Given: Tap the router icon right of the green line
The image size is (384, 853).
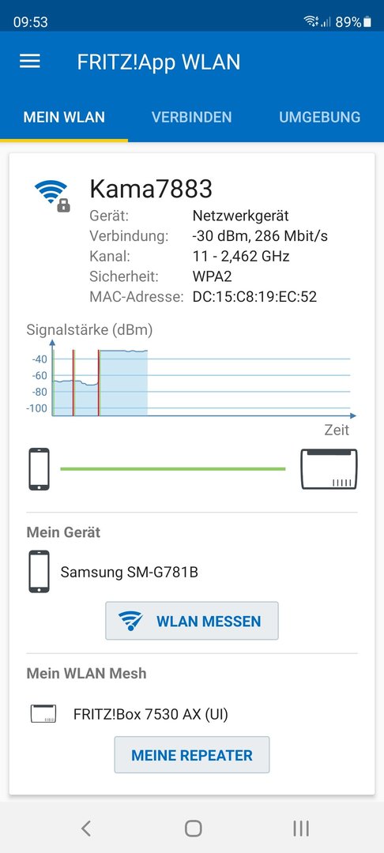Looking at the screenshot, I should 329,469.
